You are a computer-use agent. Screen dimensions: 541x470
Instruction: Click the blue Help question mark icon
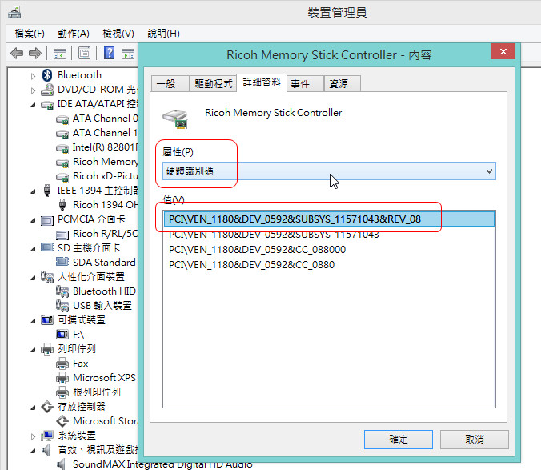[x=110, y=53]
